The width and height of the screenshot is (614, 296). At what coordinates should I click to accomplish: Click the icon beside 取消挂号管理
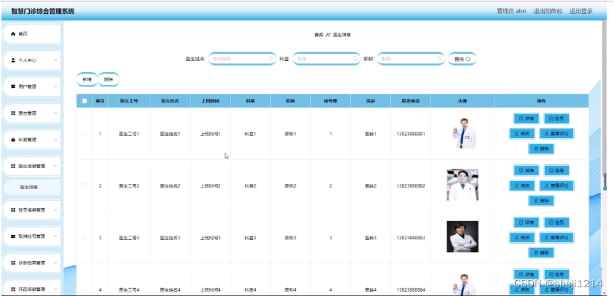13,236
